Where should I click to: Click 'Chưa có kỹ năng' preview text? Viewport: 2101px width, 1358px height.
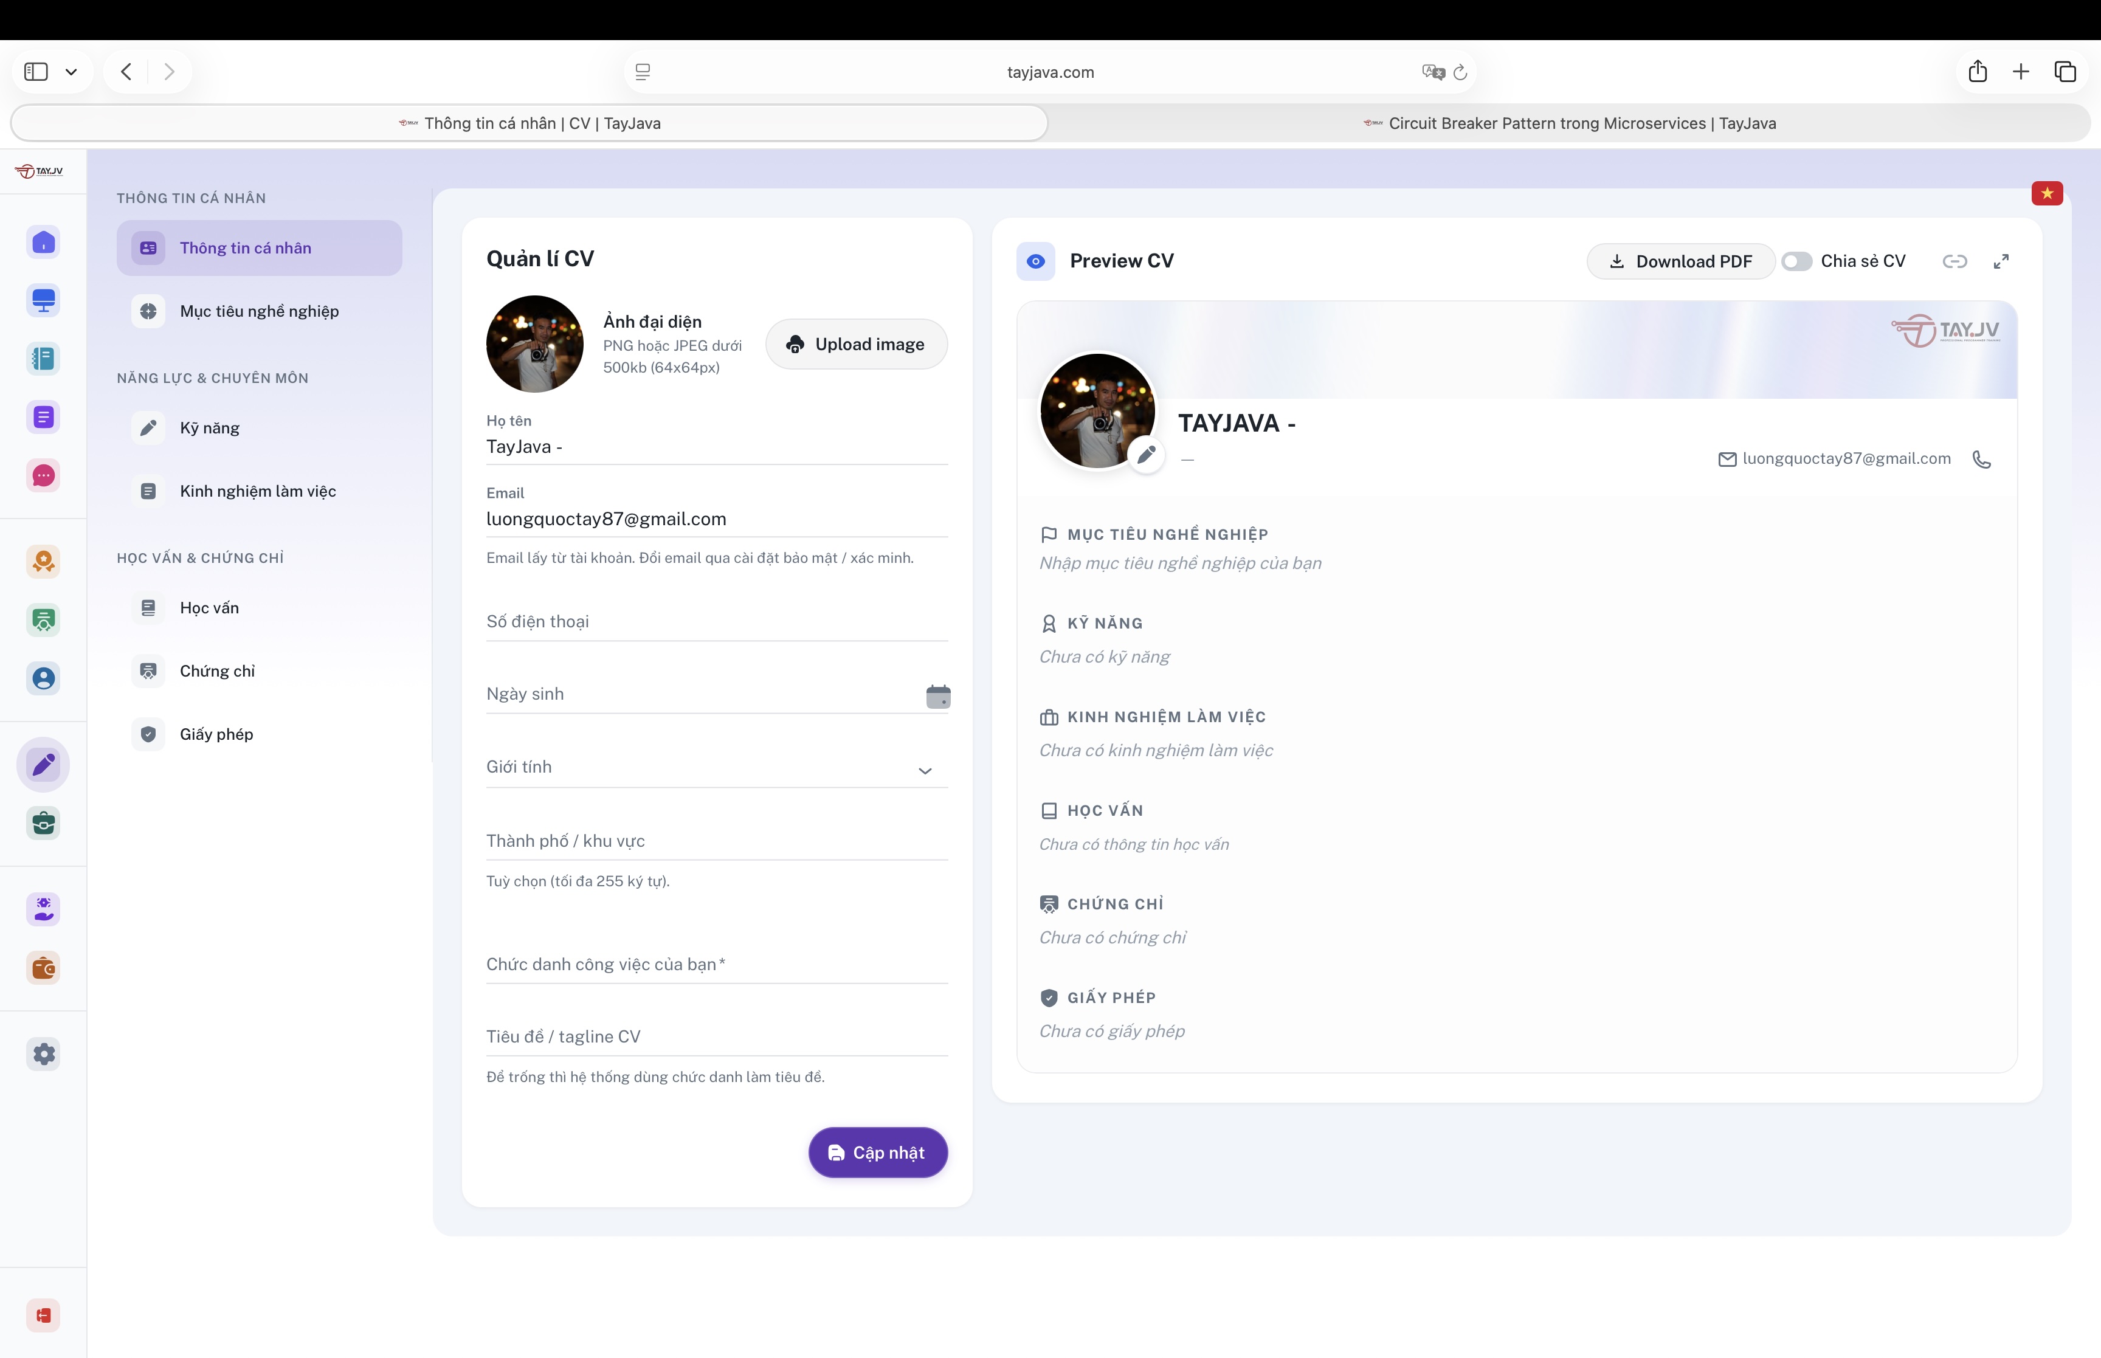pos(1105,657)
